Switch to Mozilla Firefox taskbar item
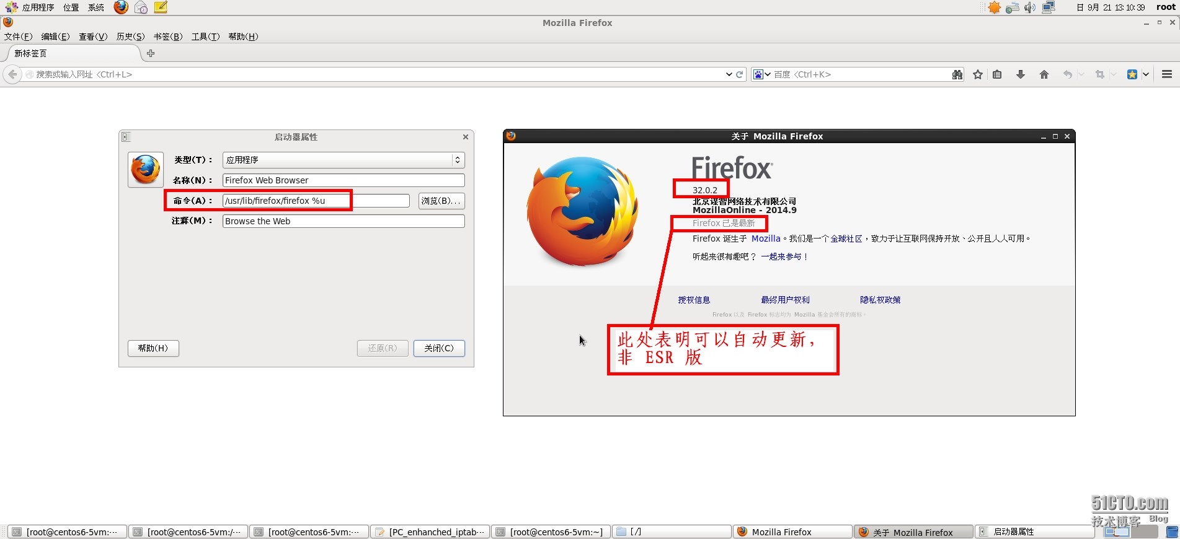 [x=793, y=532]
